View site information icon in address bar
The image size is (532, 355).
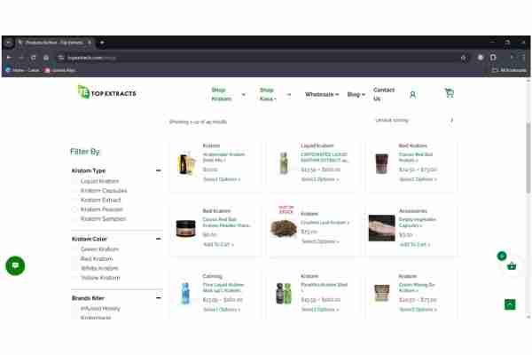(60, 58)
